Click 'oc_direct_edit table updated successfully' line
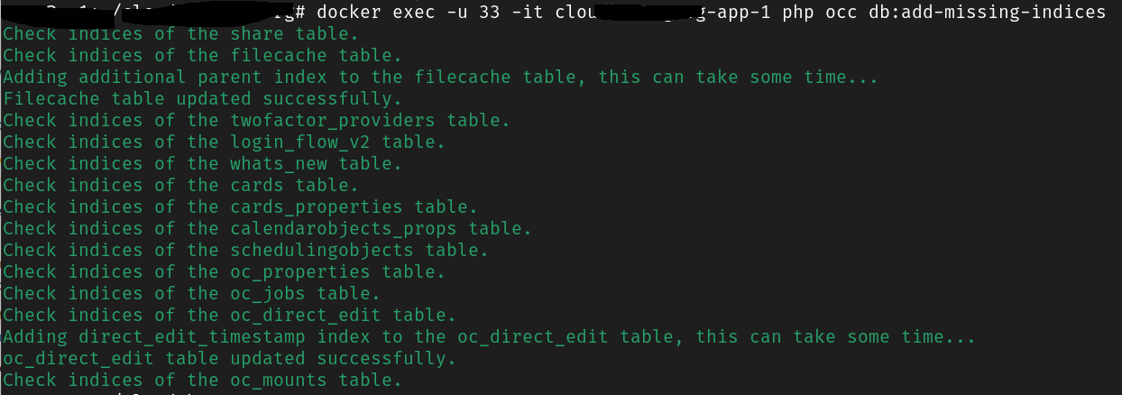1122x395 pixels. (229, 359)
